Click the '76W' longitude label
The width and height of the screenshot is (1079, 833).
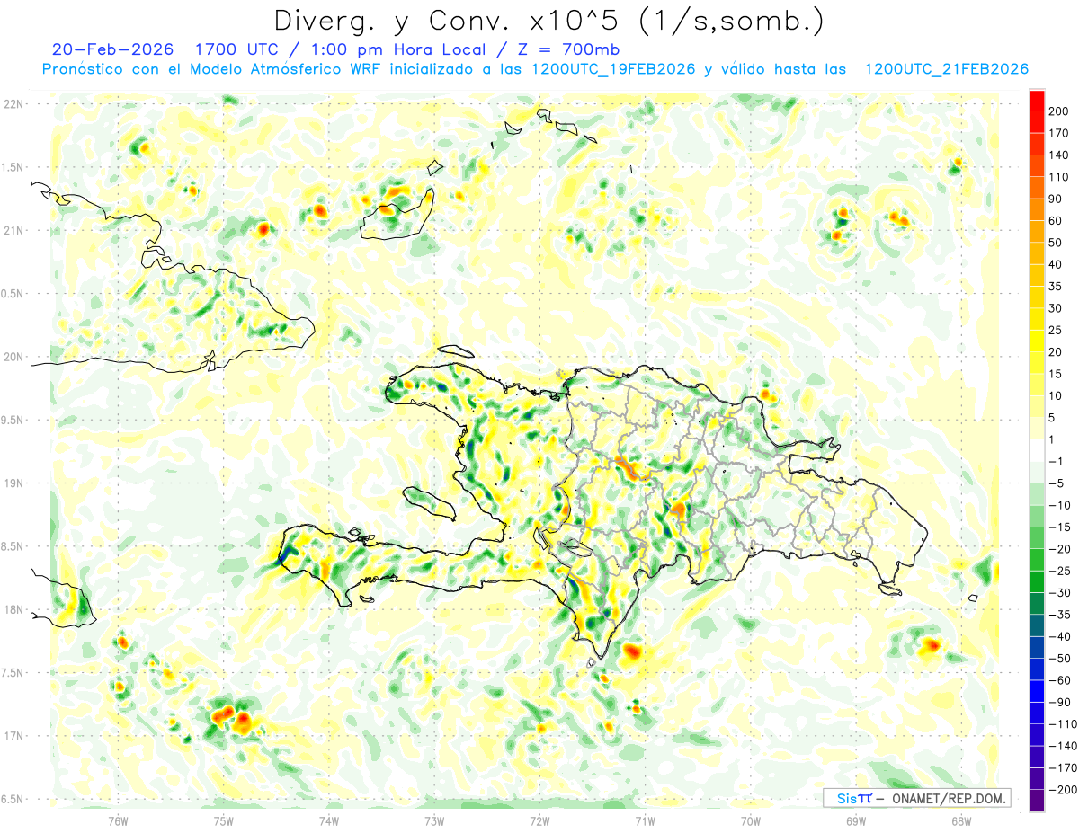118,820
